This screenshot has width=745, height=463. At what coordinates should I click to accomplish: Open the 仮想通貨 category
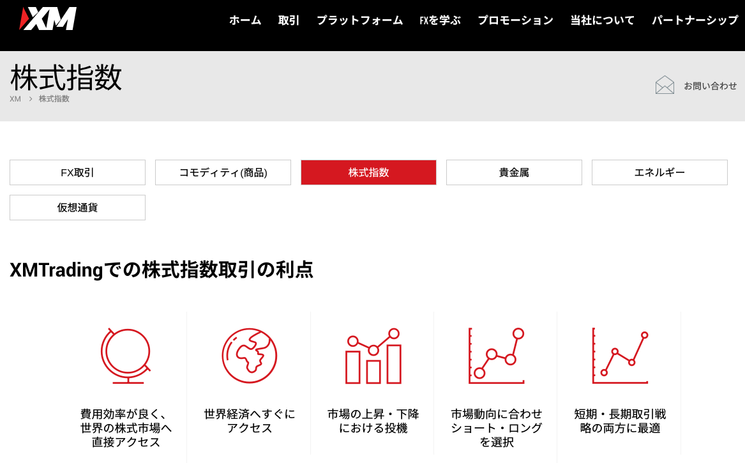[x=77, y=207]
